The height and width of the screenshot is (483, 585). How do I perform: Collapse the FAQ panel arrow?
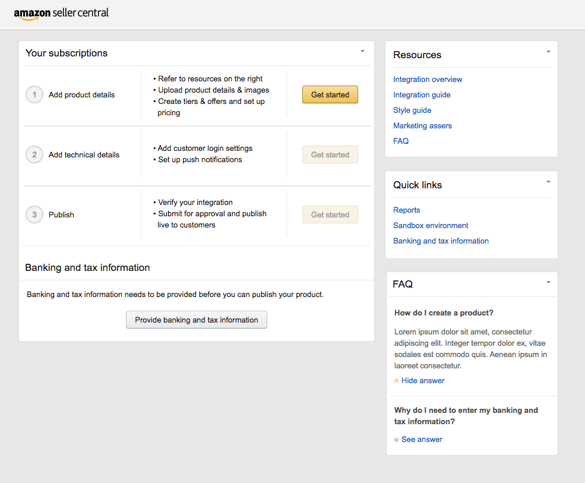(x=548, y=282)
